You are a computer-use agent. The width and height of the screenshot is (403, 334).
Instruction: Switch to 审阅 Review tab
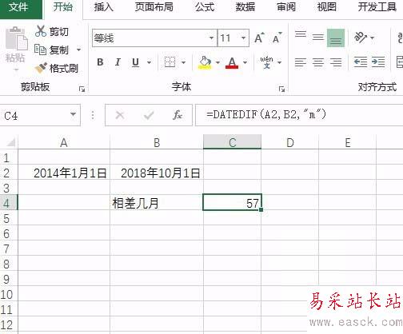tap(286, 7)
